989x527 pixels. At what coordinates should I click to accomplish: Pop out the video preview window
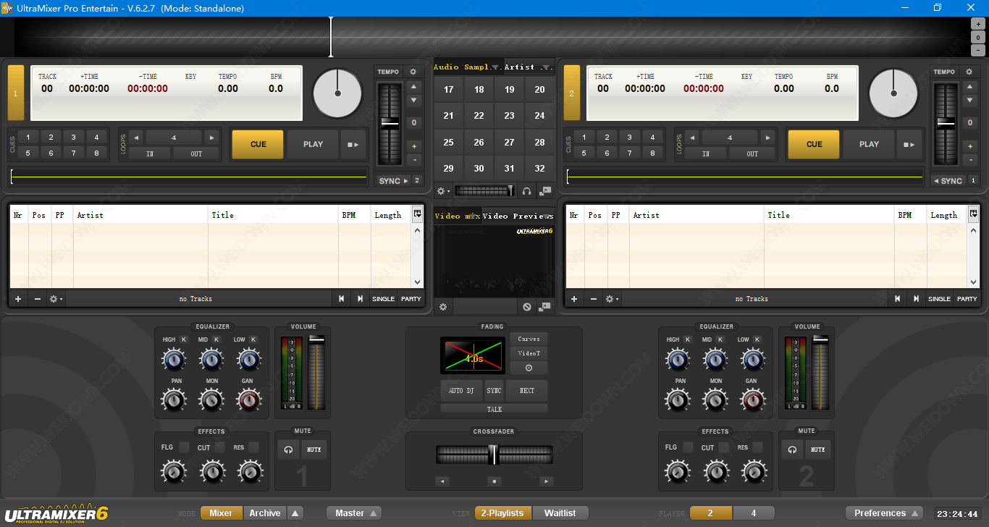point(545,307)
